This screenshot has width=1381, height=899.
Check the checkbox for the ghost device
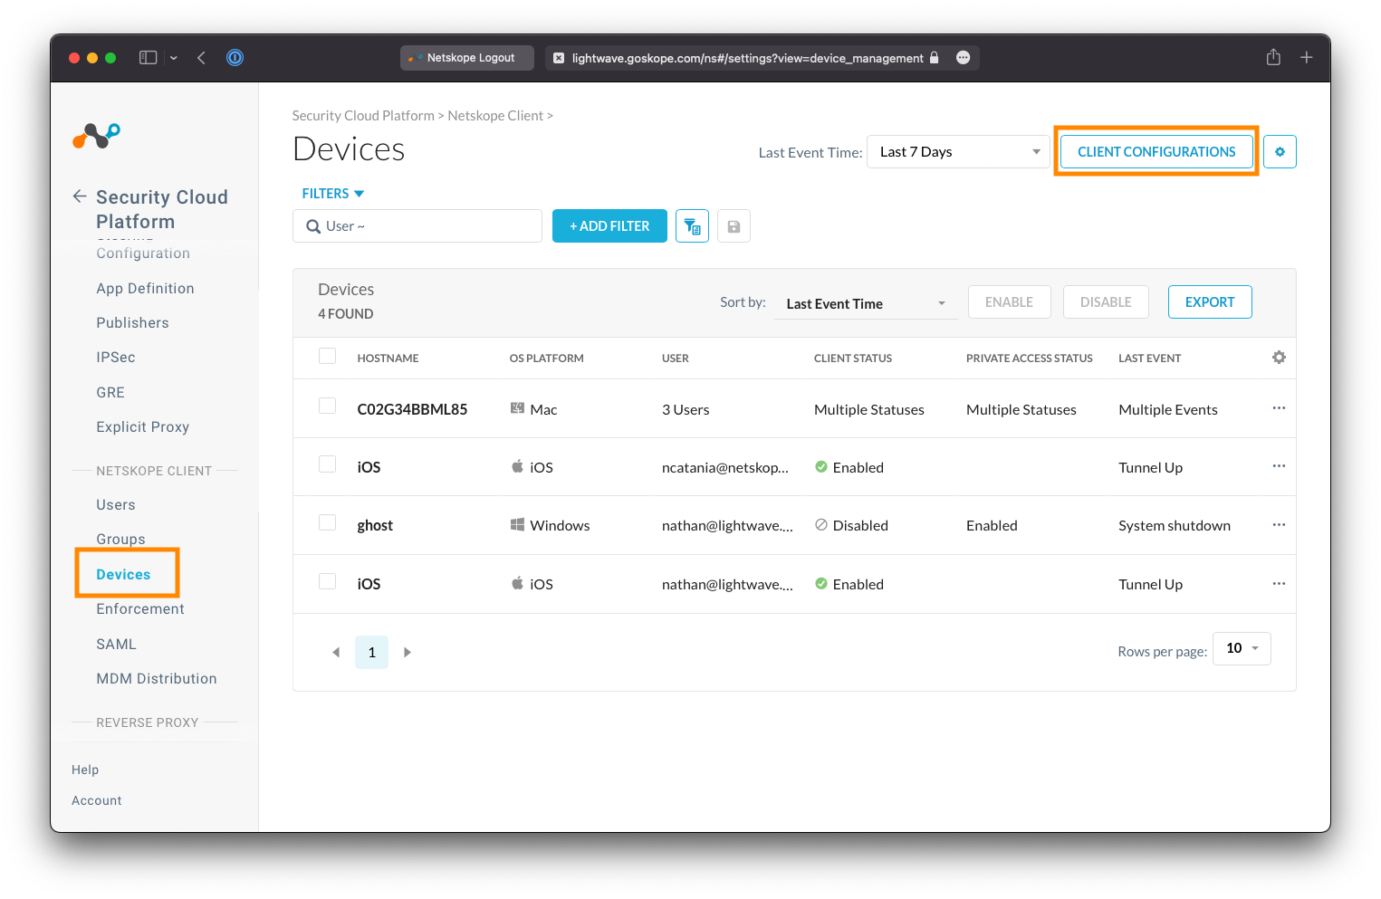coord(327,521)
